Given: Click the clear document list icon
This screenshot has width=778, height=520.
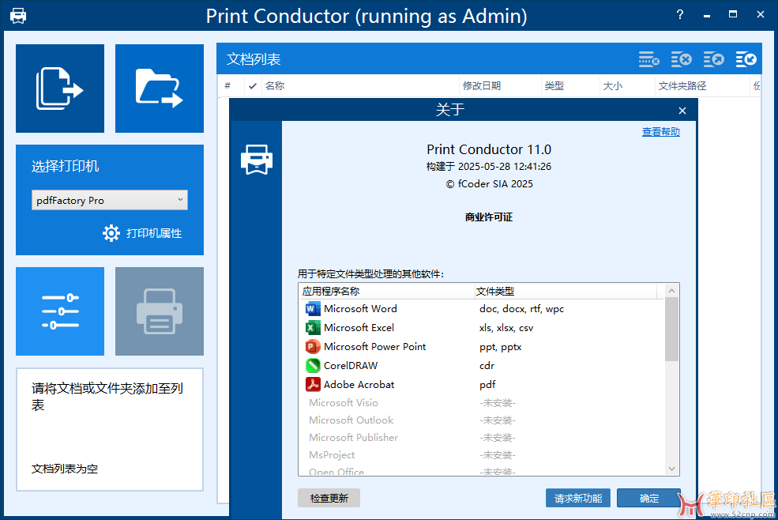Looking at the screenshot, I should point(682,59).
